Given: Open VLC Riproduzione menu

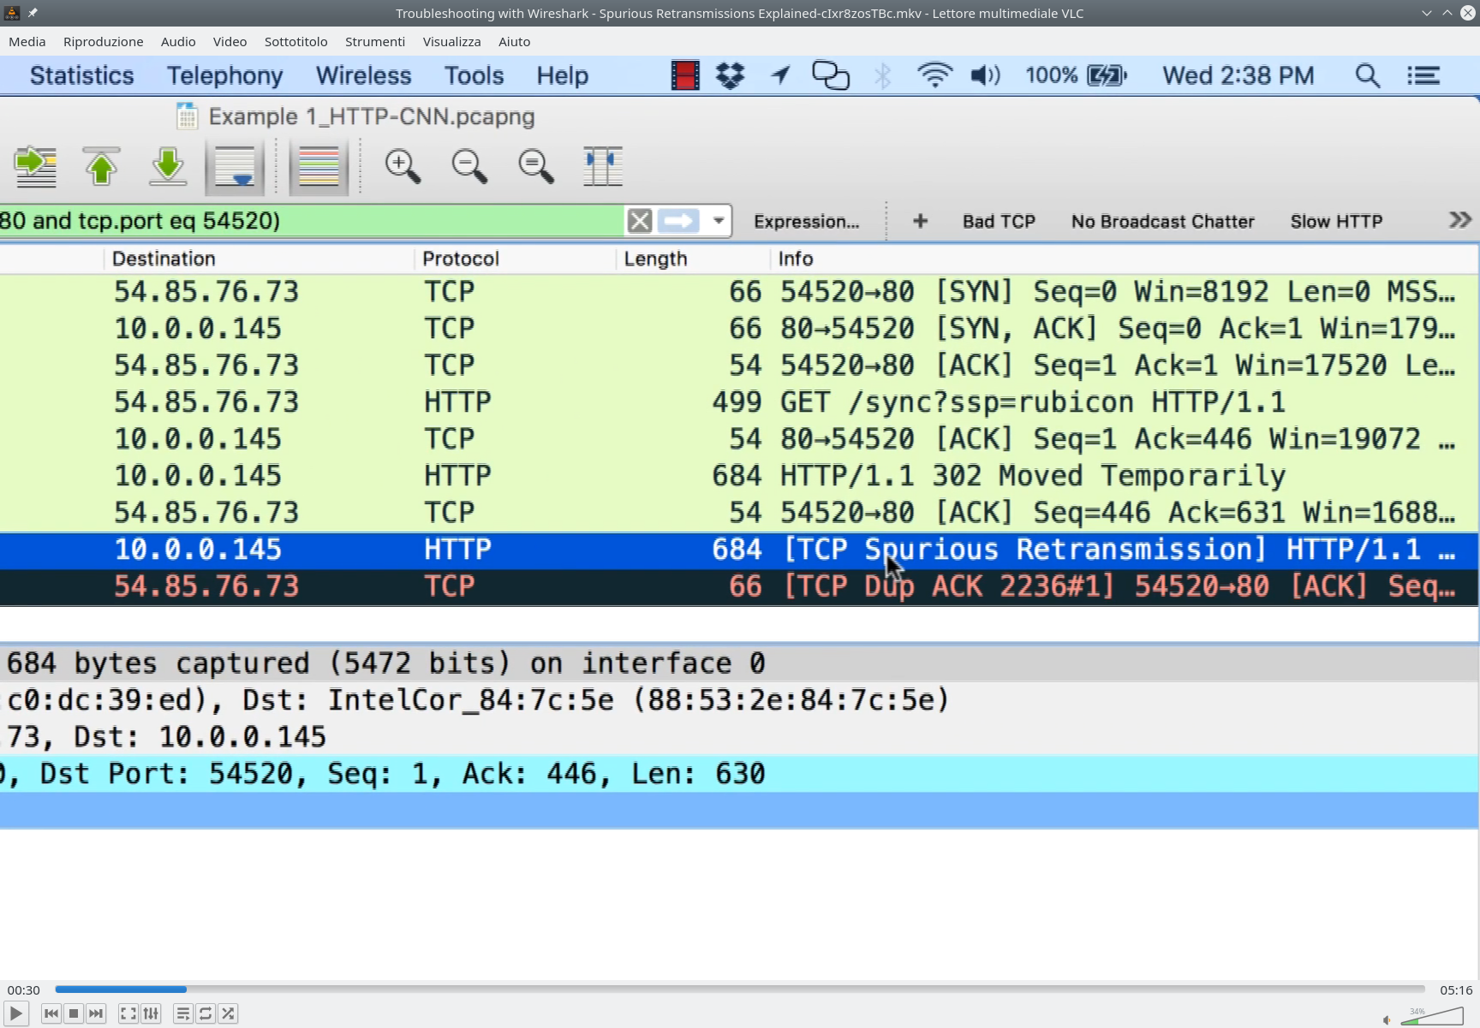Looking at the screenshot, I should coord(103,41).
